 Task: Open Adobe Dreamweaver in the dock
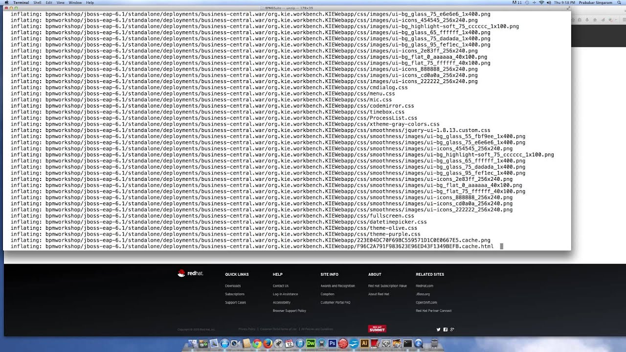[311, 344]
